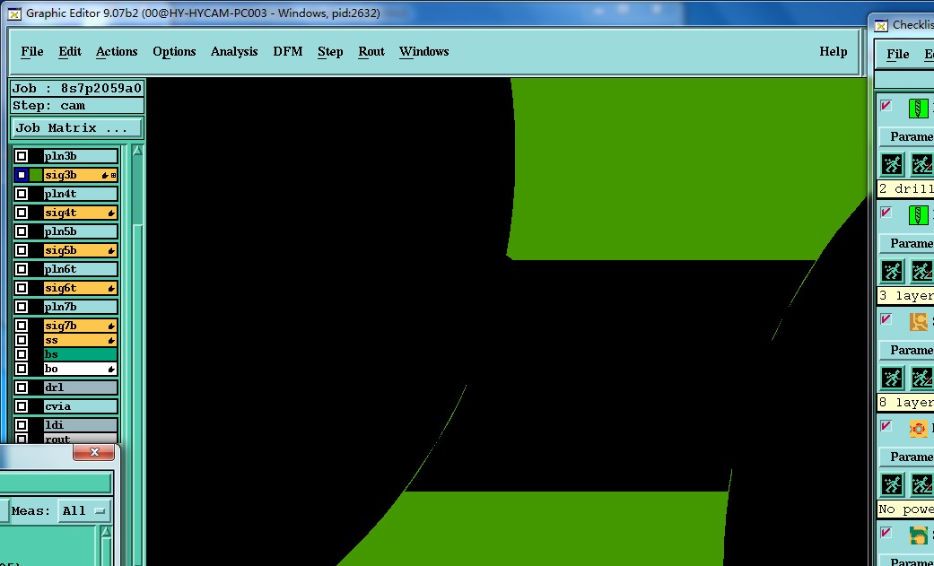The width and height of the screenshot is (934, 566).
Task: Select the pln7b layer name
Action: pyautogui.click(x=81, y=307)
